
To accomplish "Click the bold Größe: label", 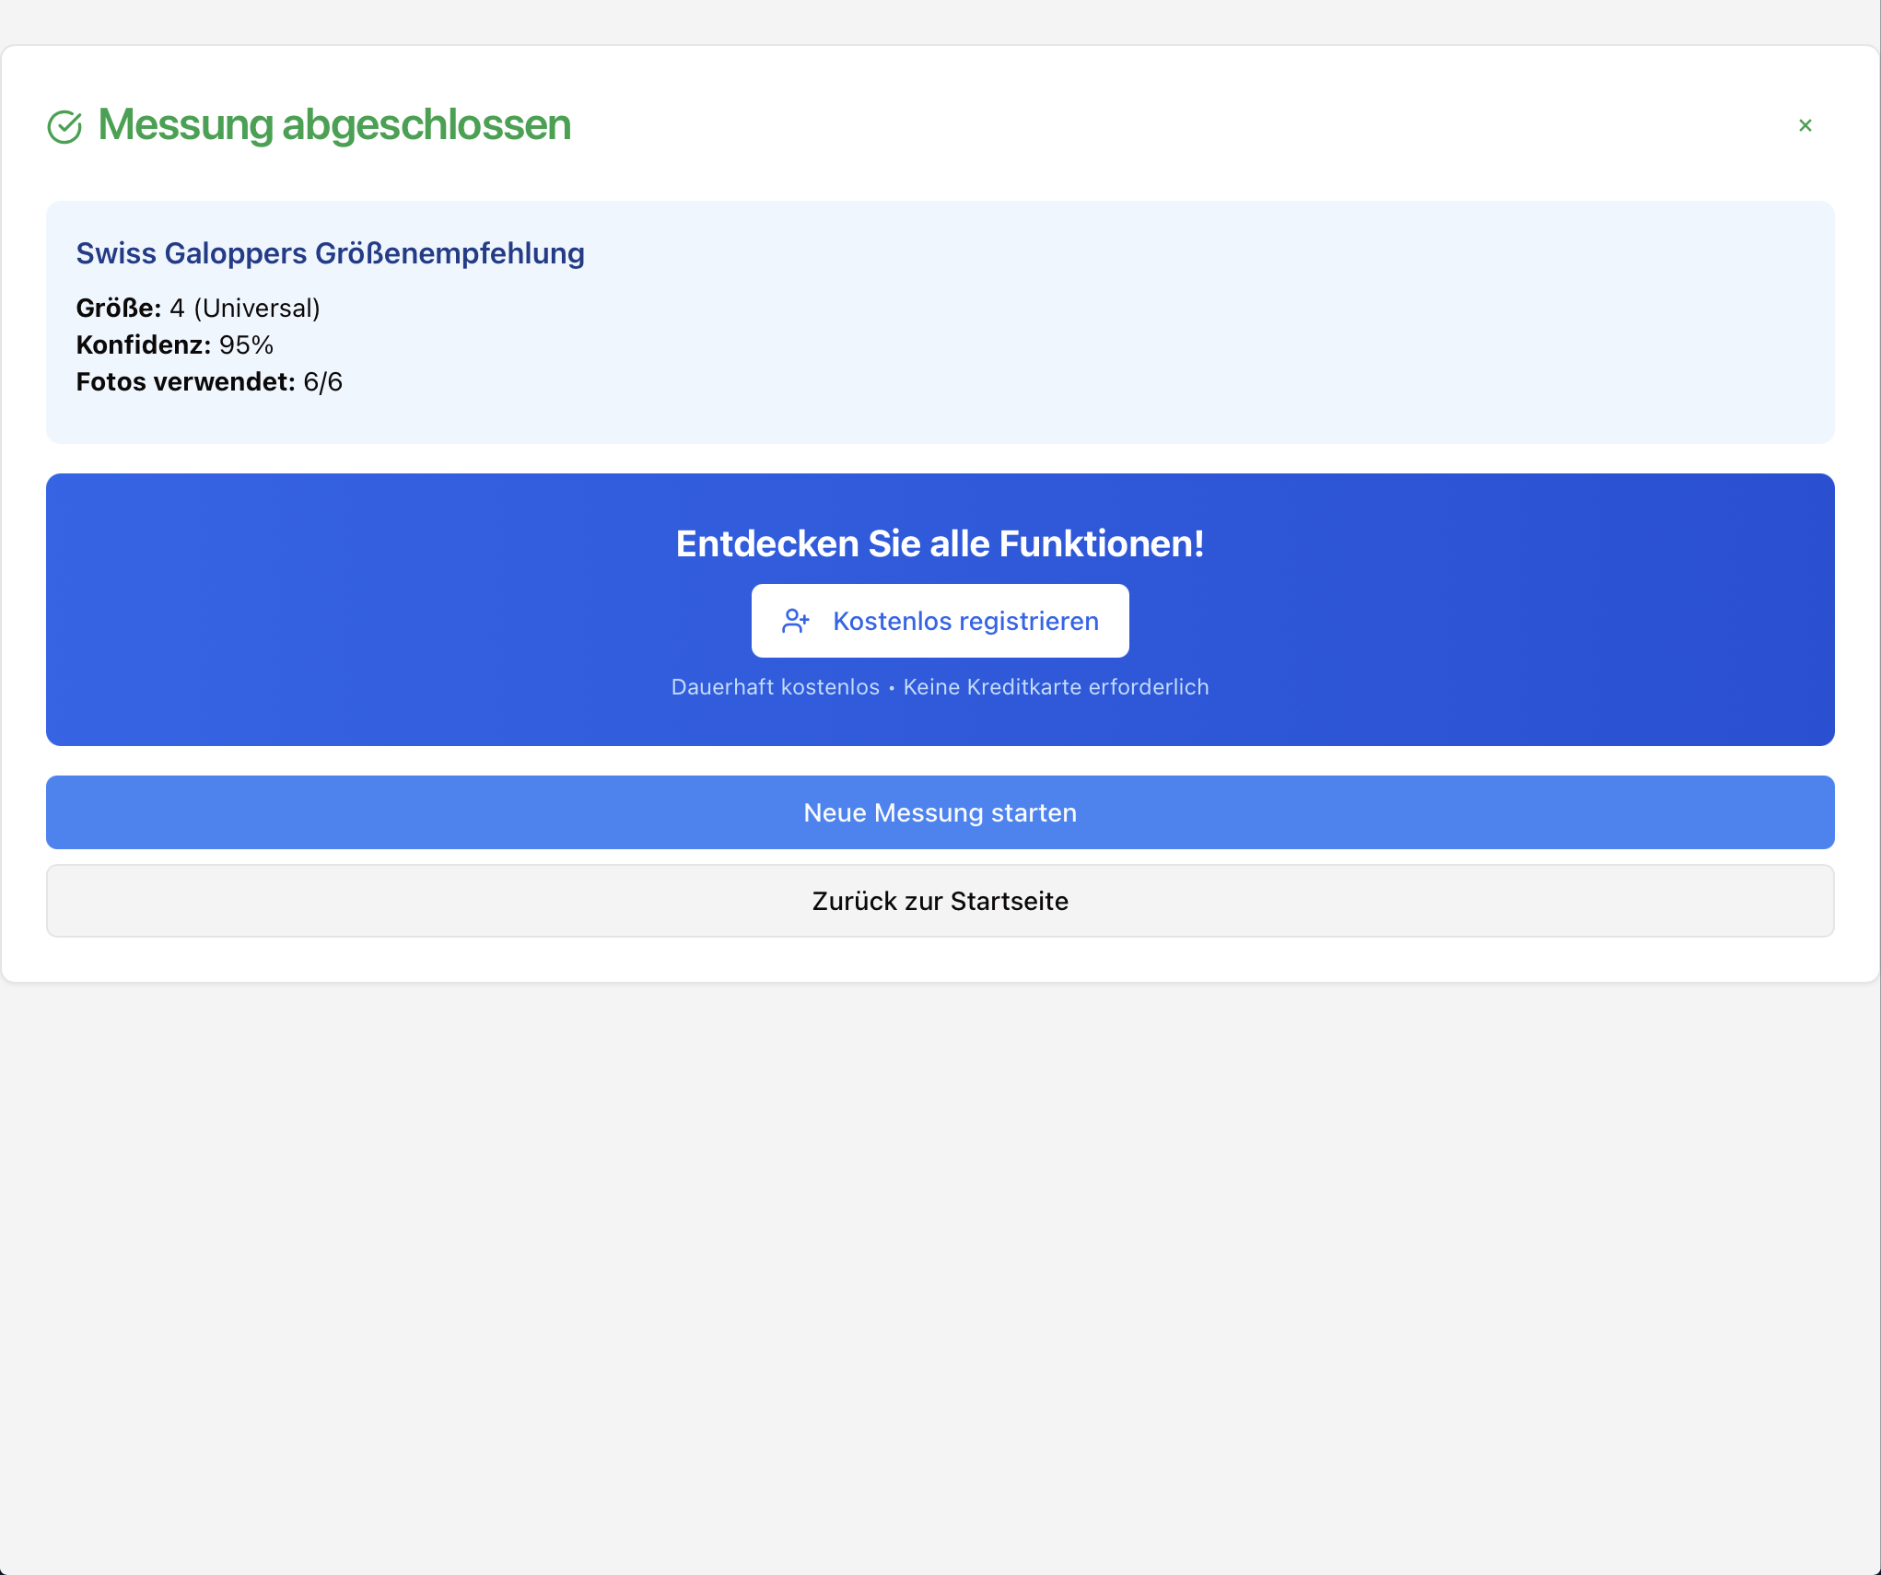I will 118,308.
